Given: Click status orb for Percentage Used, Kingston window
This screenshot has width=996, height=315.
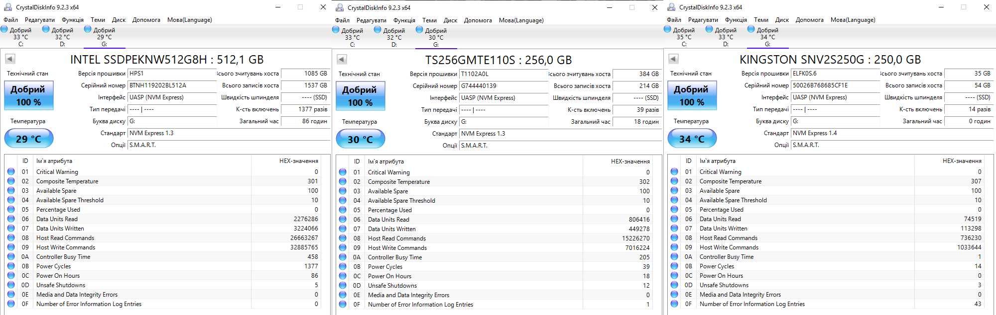Looking at the screenshot, I should pos(674,209).
